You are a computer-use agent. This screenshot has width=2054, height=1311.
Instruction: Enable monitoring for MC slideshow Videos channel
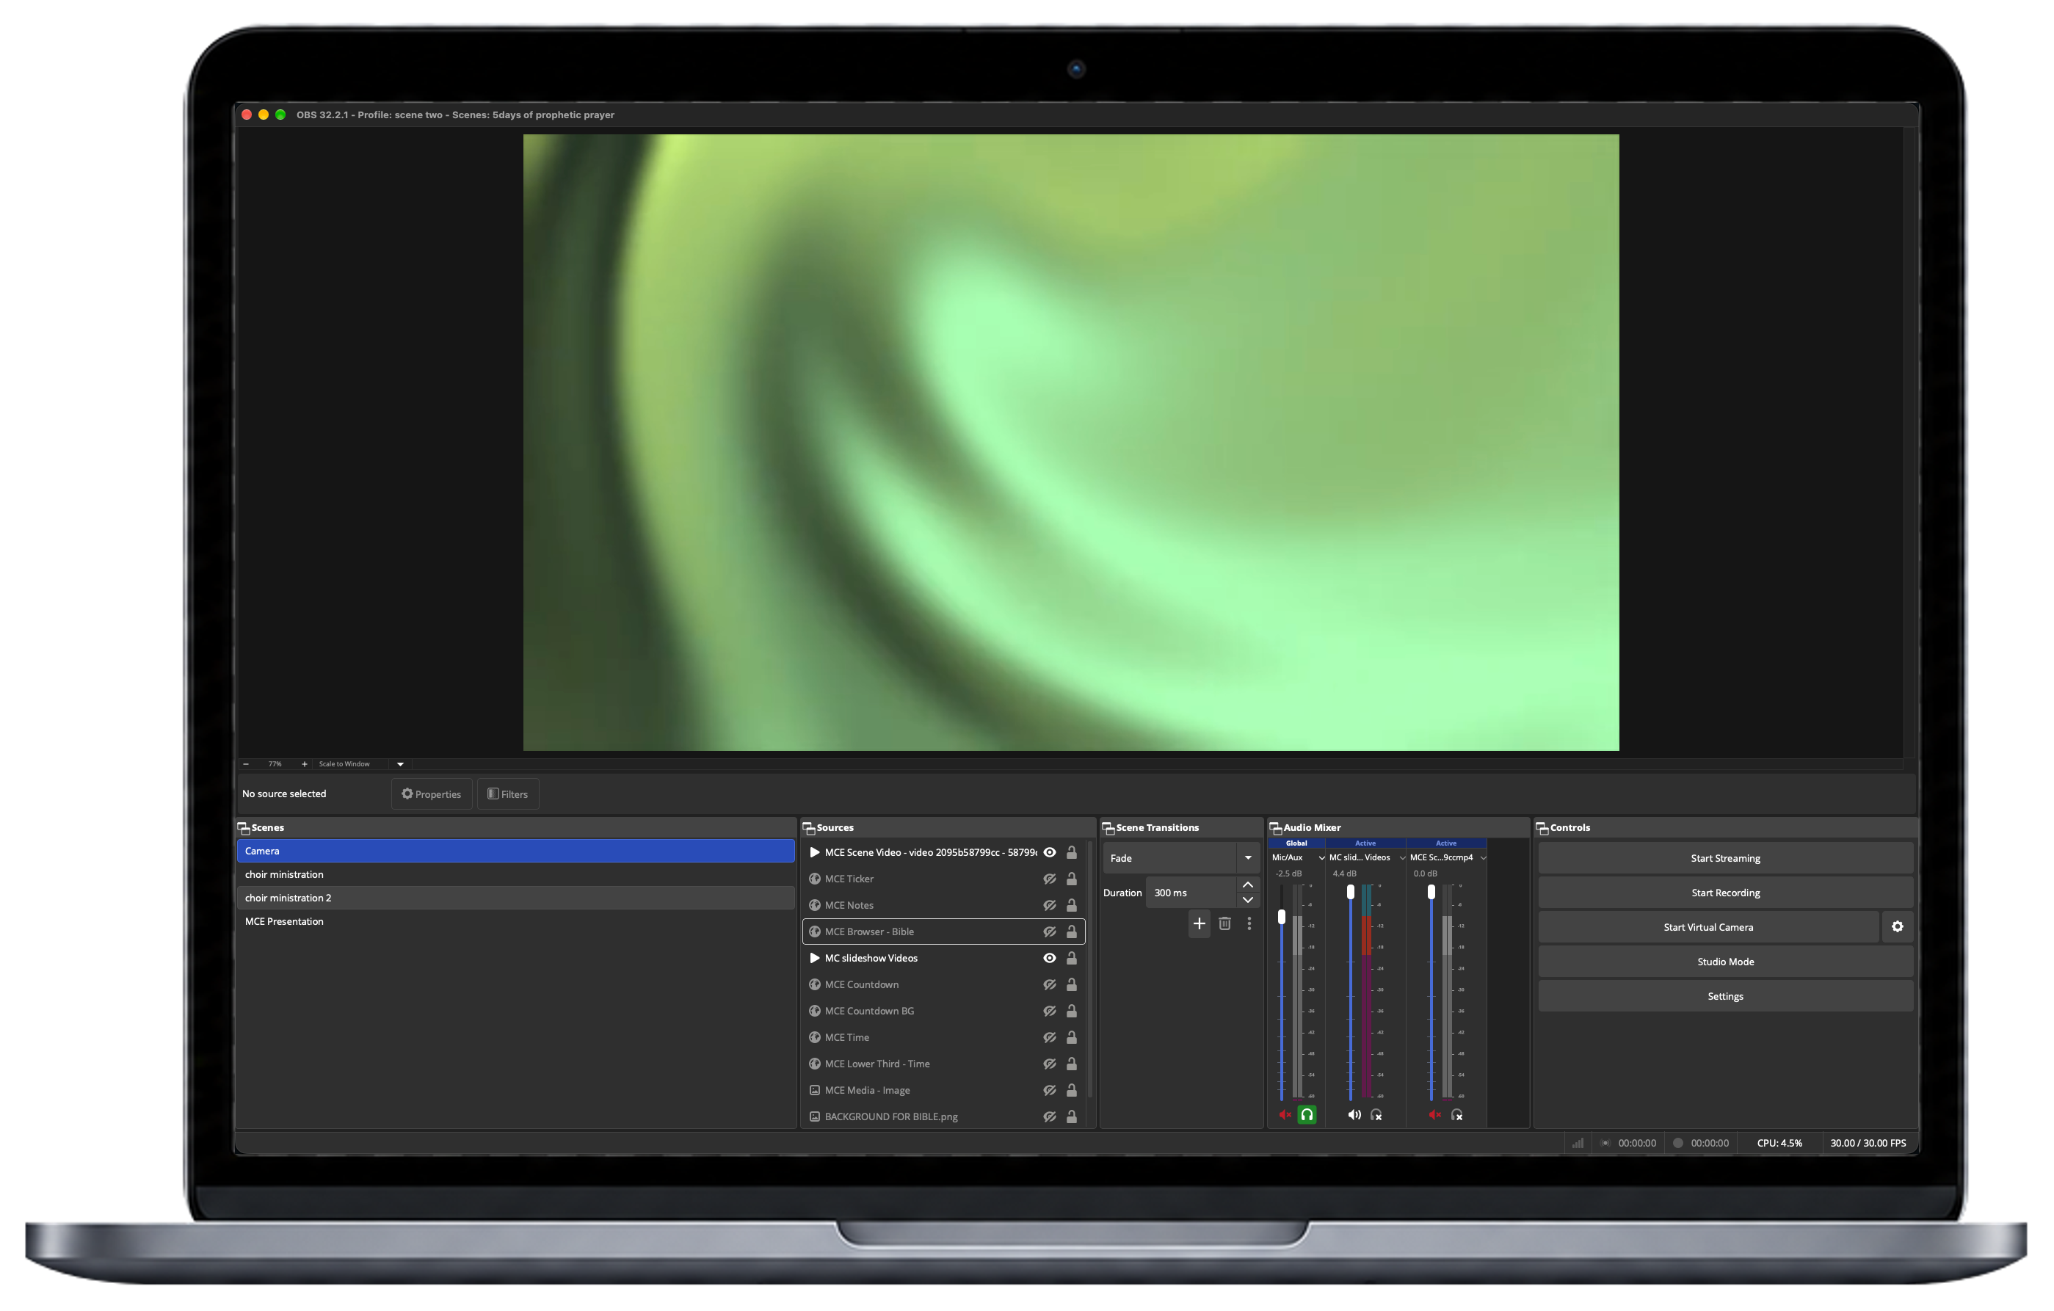pyautogui.click(x=1376, y=1115)
